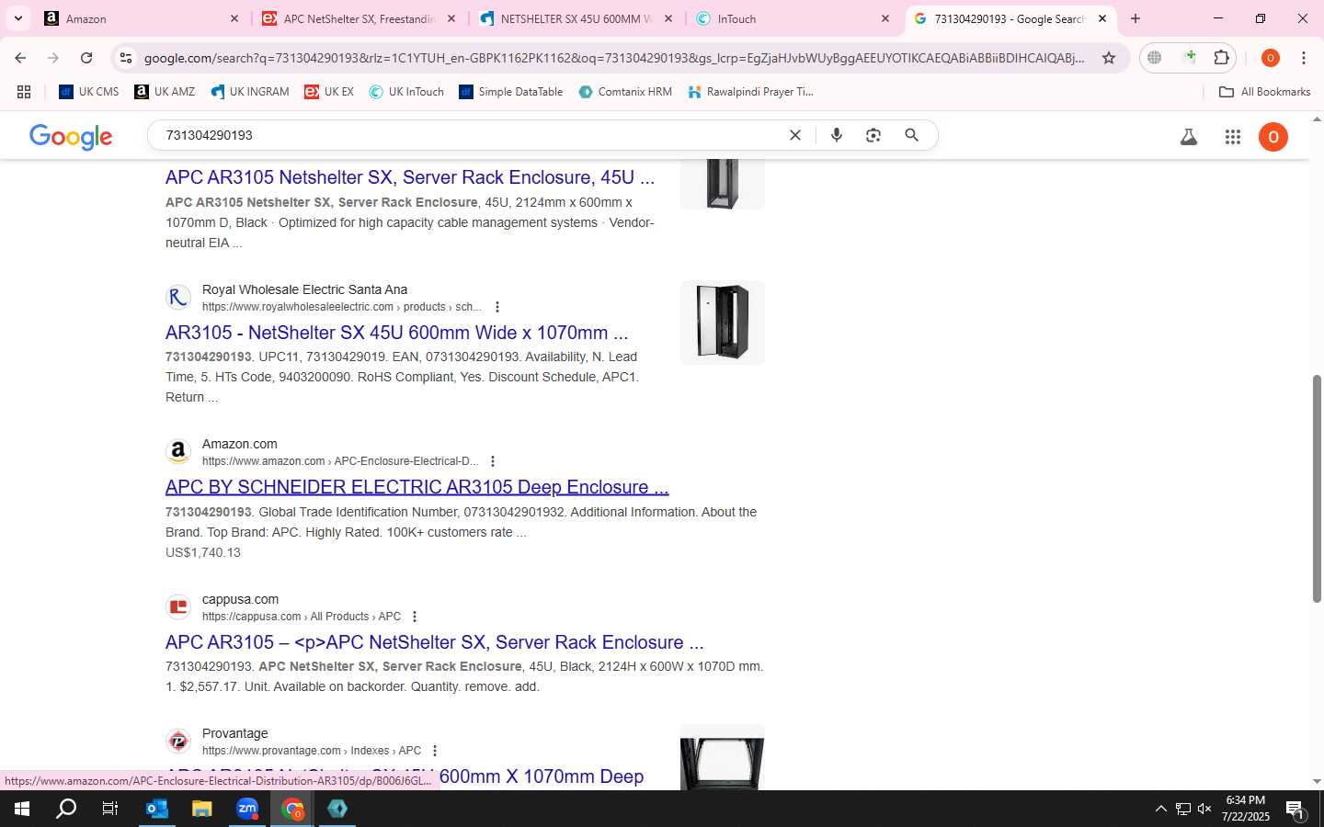Click the muted volume tray icon
Image resolution: width=1324 pixels, height=827 pixels.
click(x=1204, y=809)
